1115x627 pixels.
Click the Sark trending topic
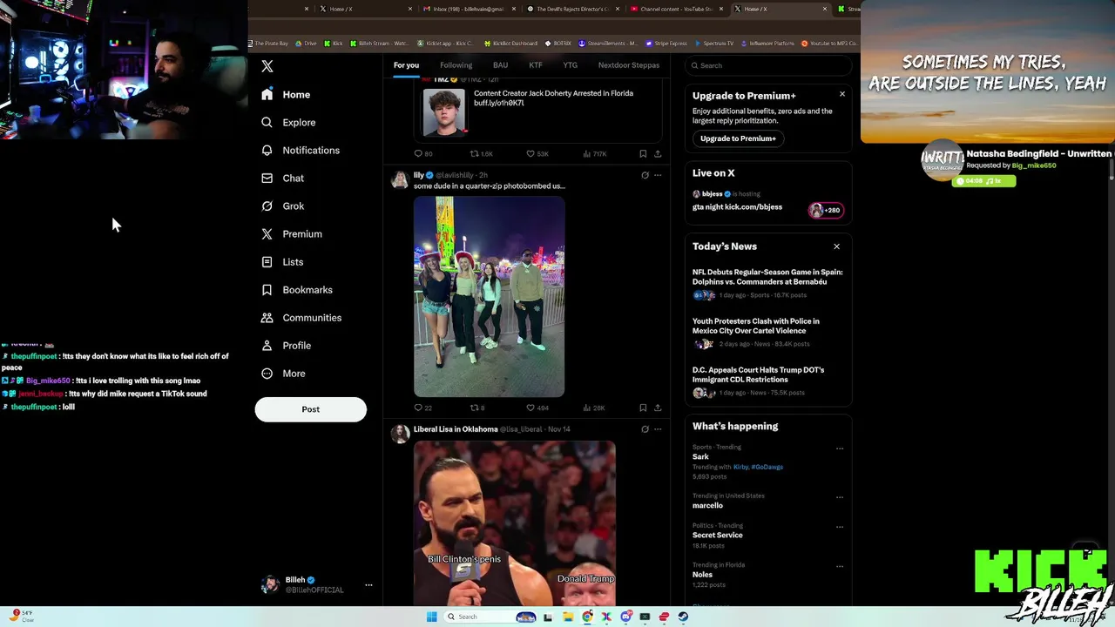coord(700,457)
